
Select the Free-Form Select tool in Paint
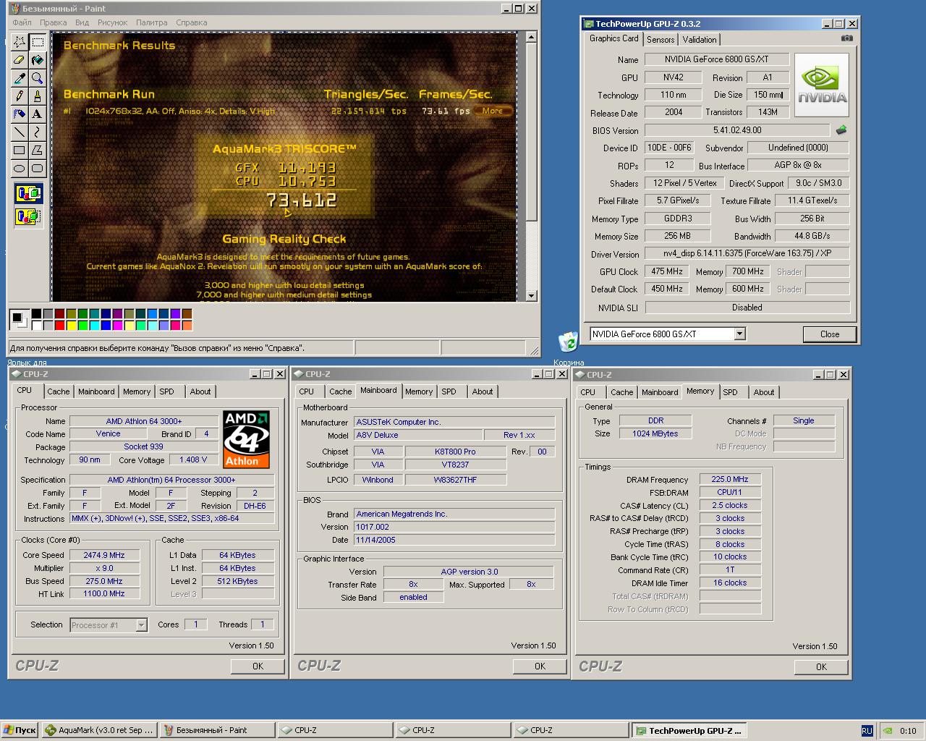(20, 42)
